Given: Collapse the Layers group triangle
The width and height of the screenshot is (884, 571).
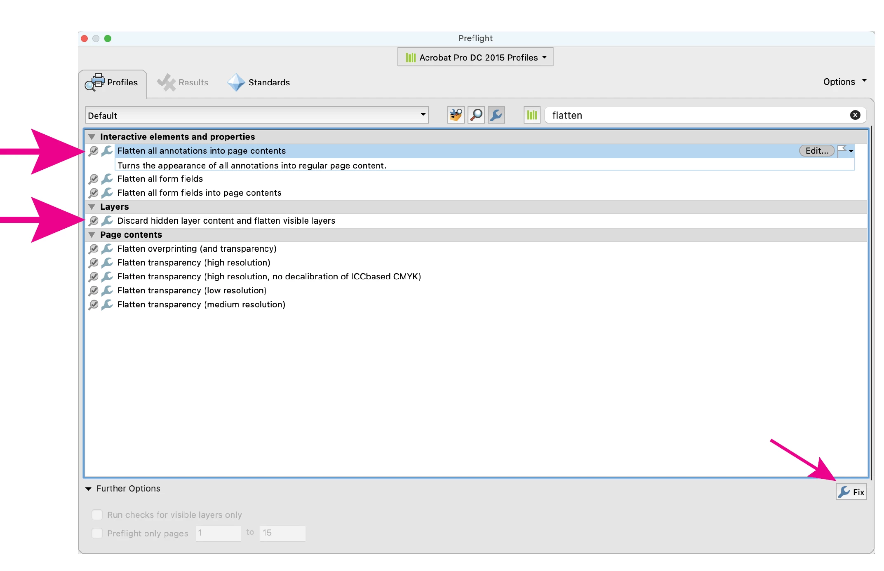Looking at the screenshot, I should 92,207.
